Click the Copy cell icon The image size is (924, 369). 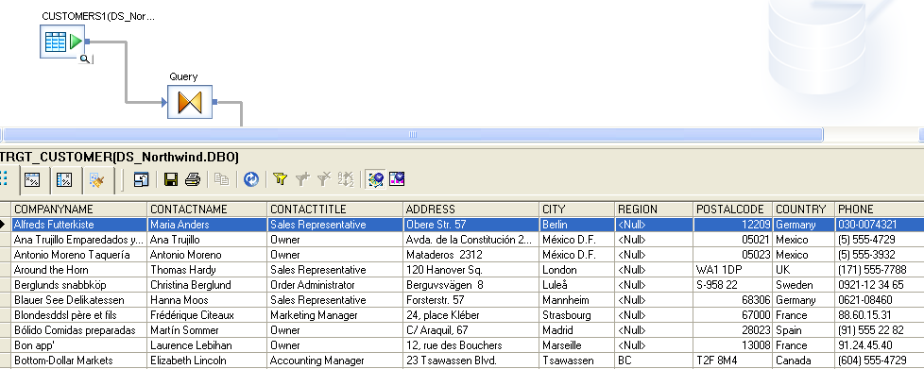[x=222, y=179]
